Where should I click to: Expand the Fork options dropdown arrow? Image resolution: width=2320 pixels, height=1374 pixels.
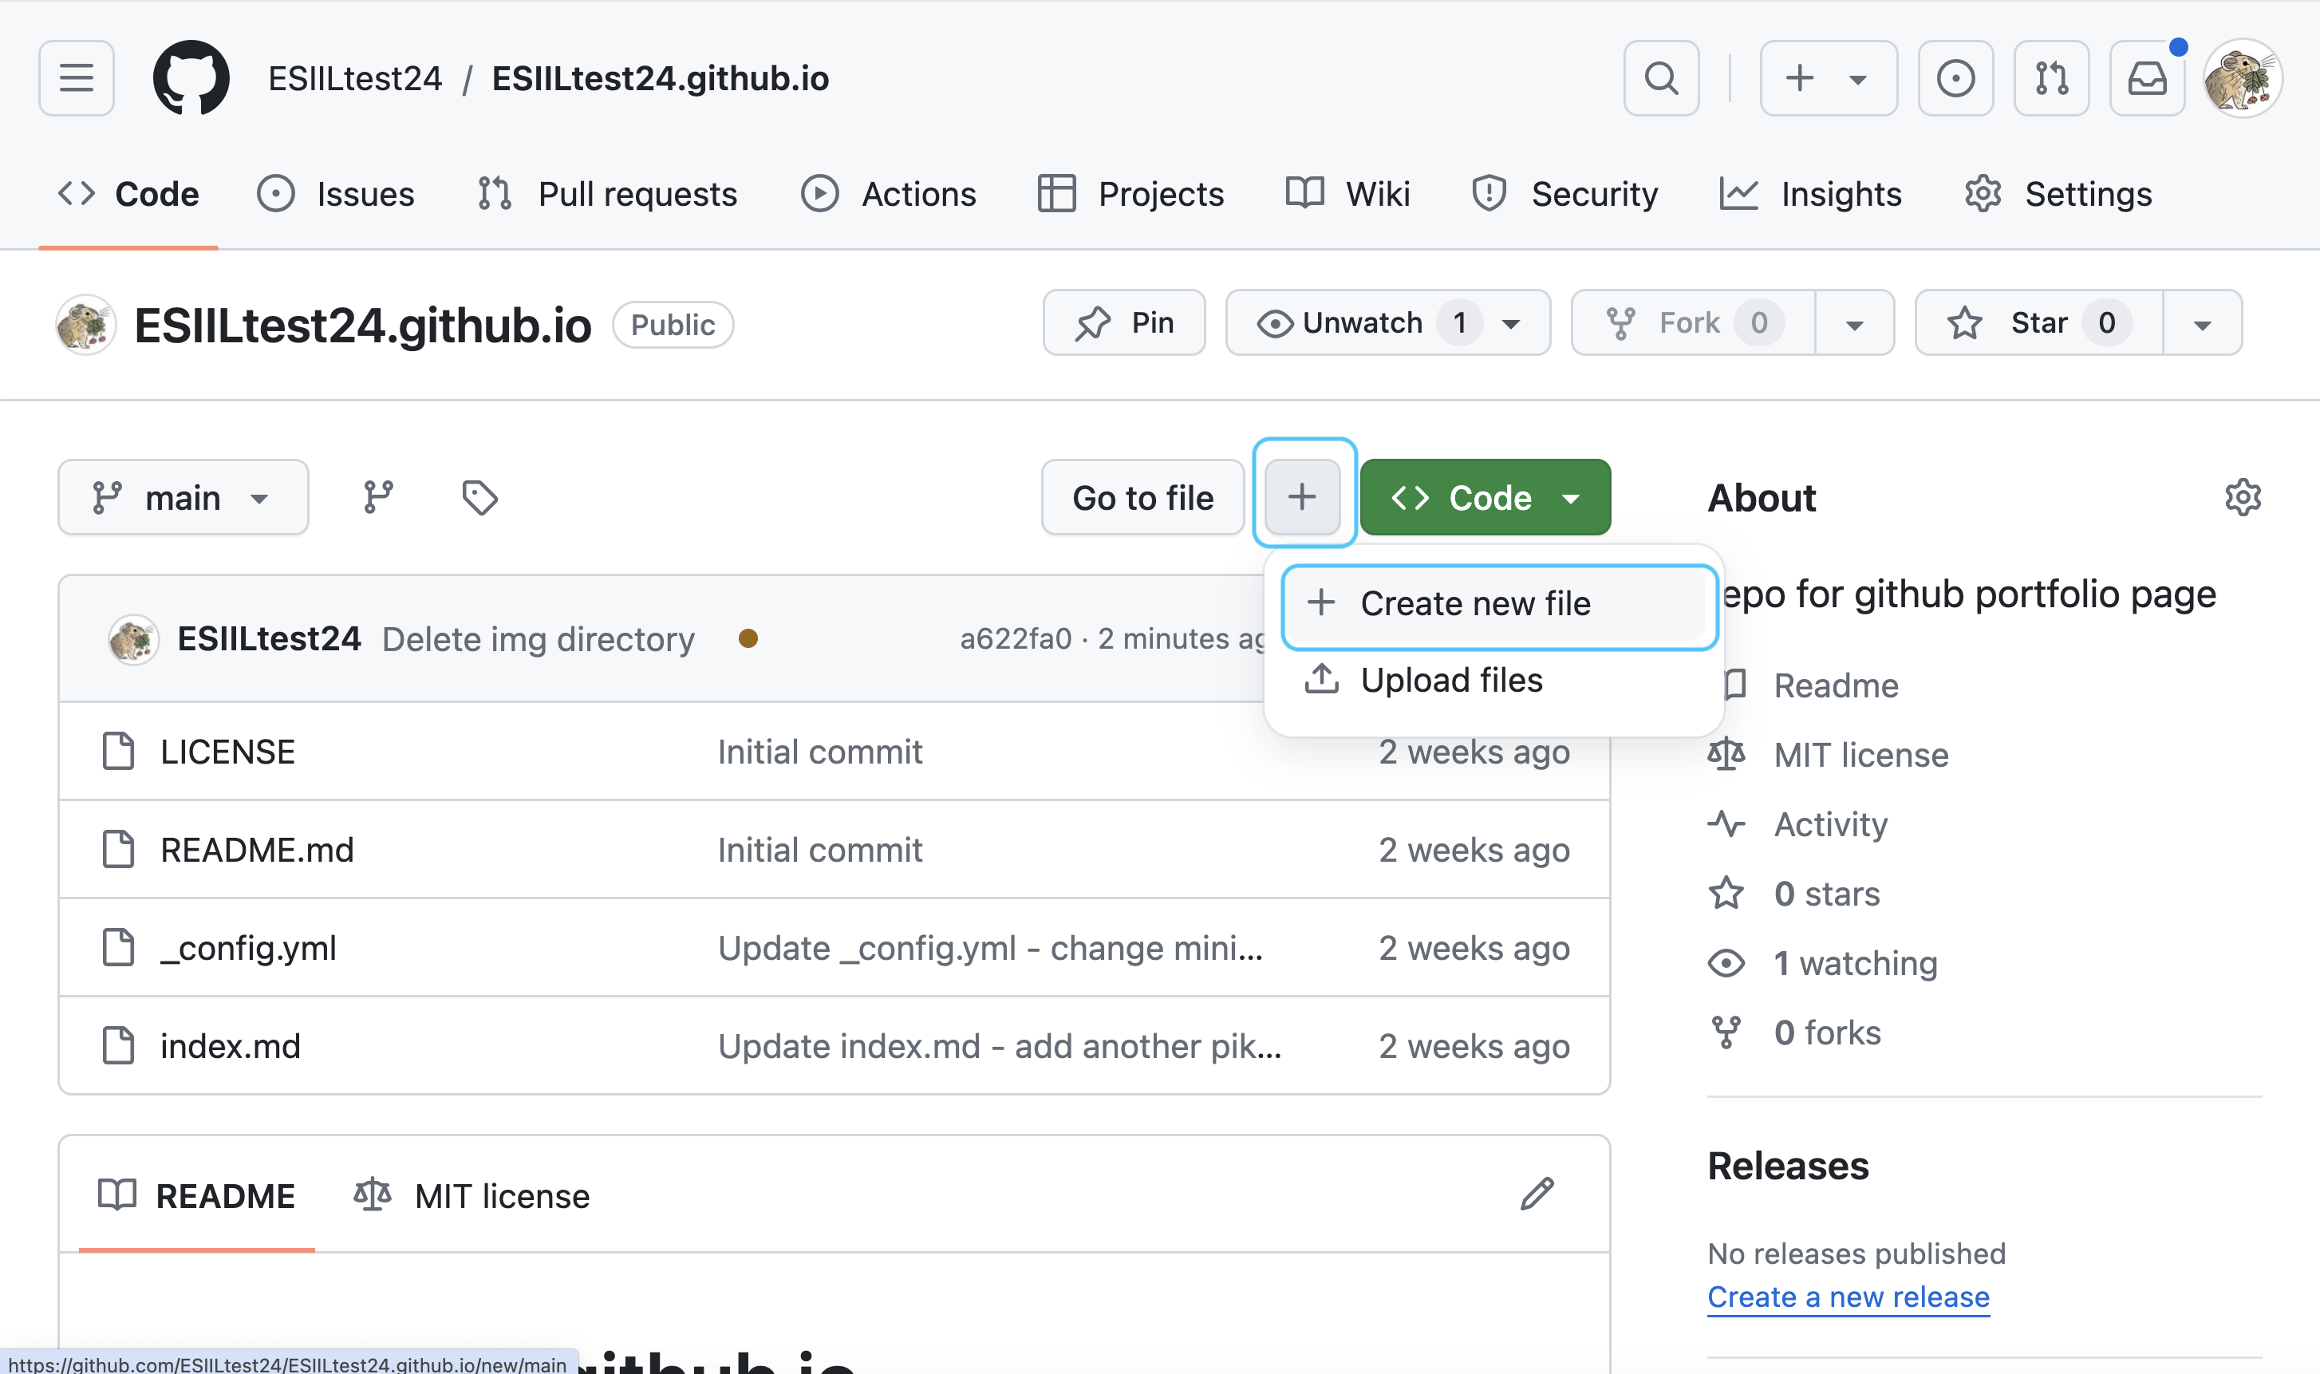(1854, 324)
